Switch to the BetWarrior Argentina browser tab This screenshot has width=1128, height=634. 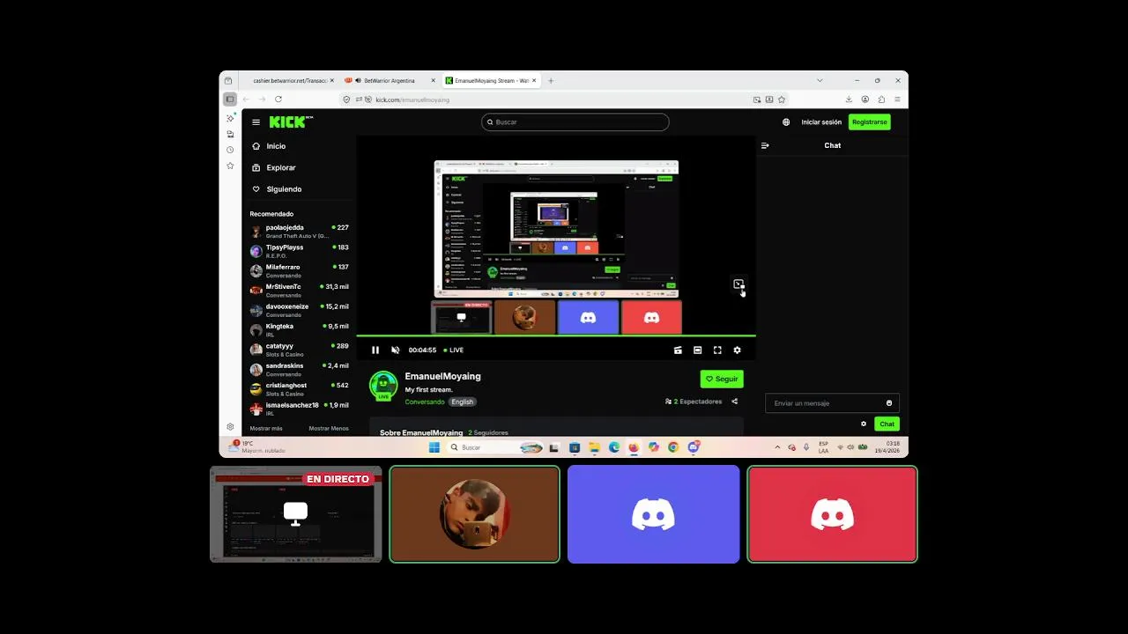pos(390,80)
